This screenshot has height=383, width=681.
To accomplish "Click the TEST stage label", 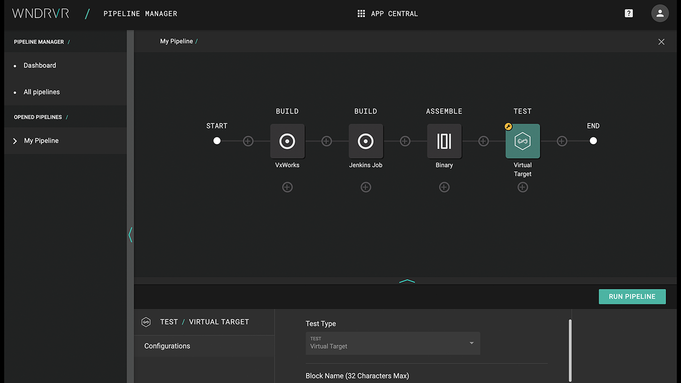I will 522,111.
